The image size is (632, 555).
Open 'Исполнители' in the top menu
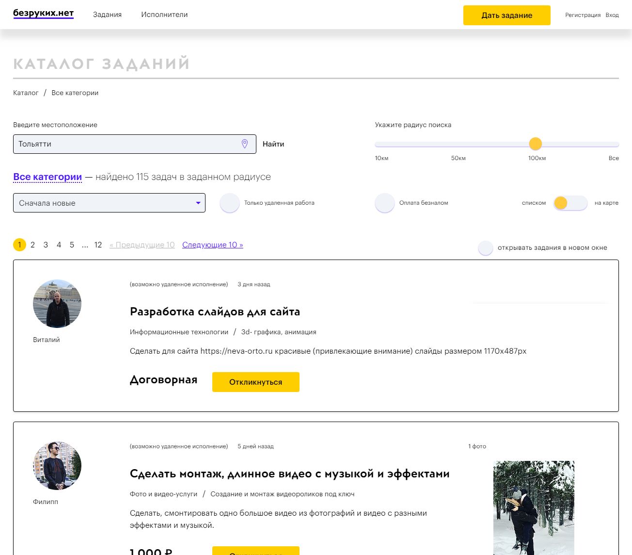[x=164, y=15]
